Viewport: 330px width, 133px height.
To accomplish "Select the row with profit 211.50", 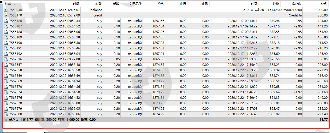I will coord(167,43).
